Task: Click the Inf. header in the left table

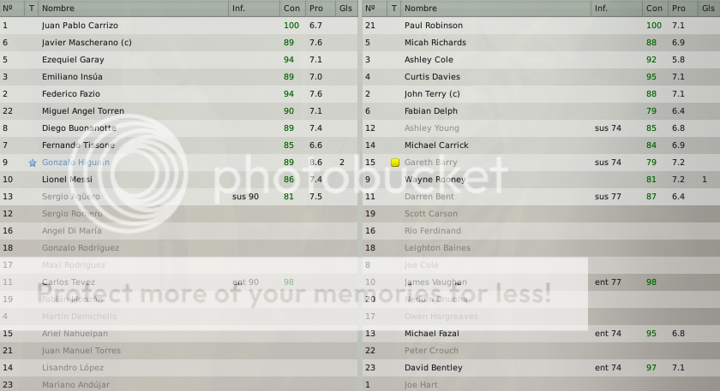Action: coord(241,9)
